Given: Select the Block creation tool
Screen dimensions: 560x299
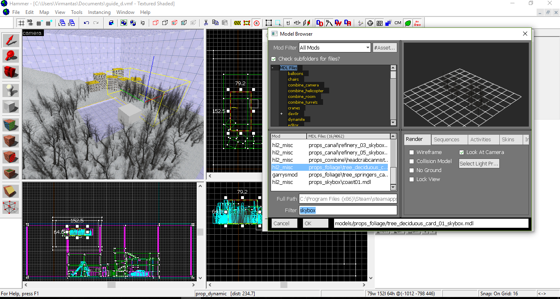Looking at the screenshot, I should 11,106.
